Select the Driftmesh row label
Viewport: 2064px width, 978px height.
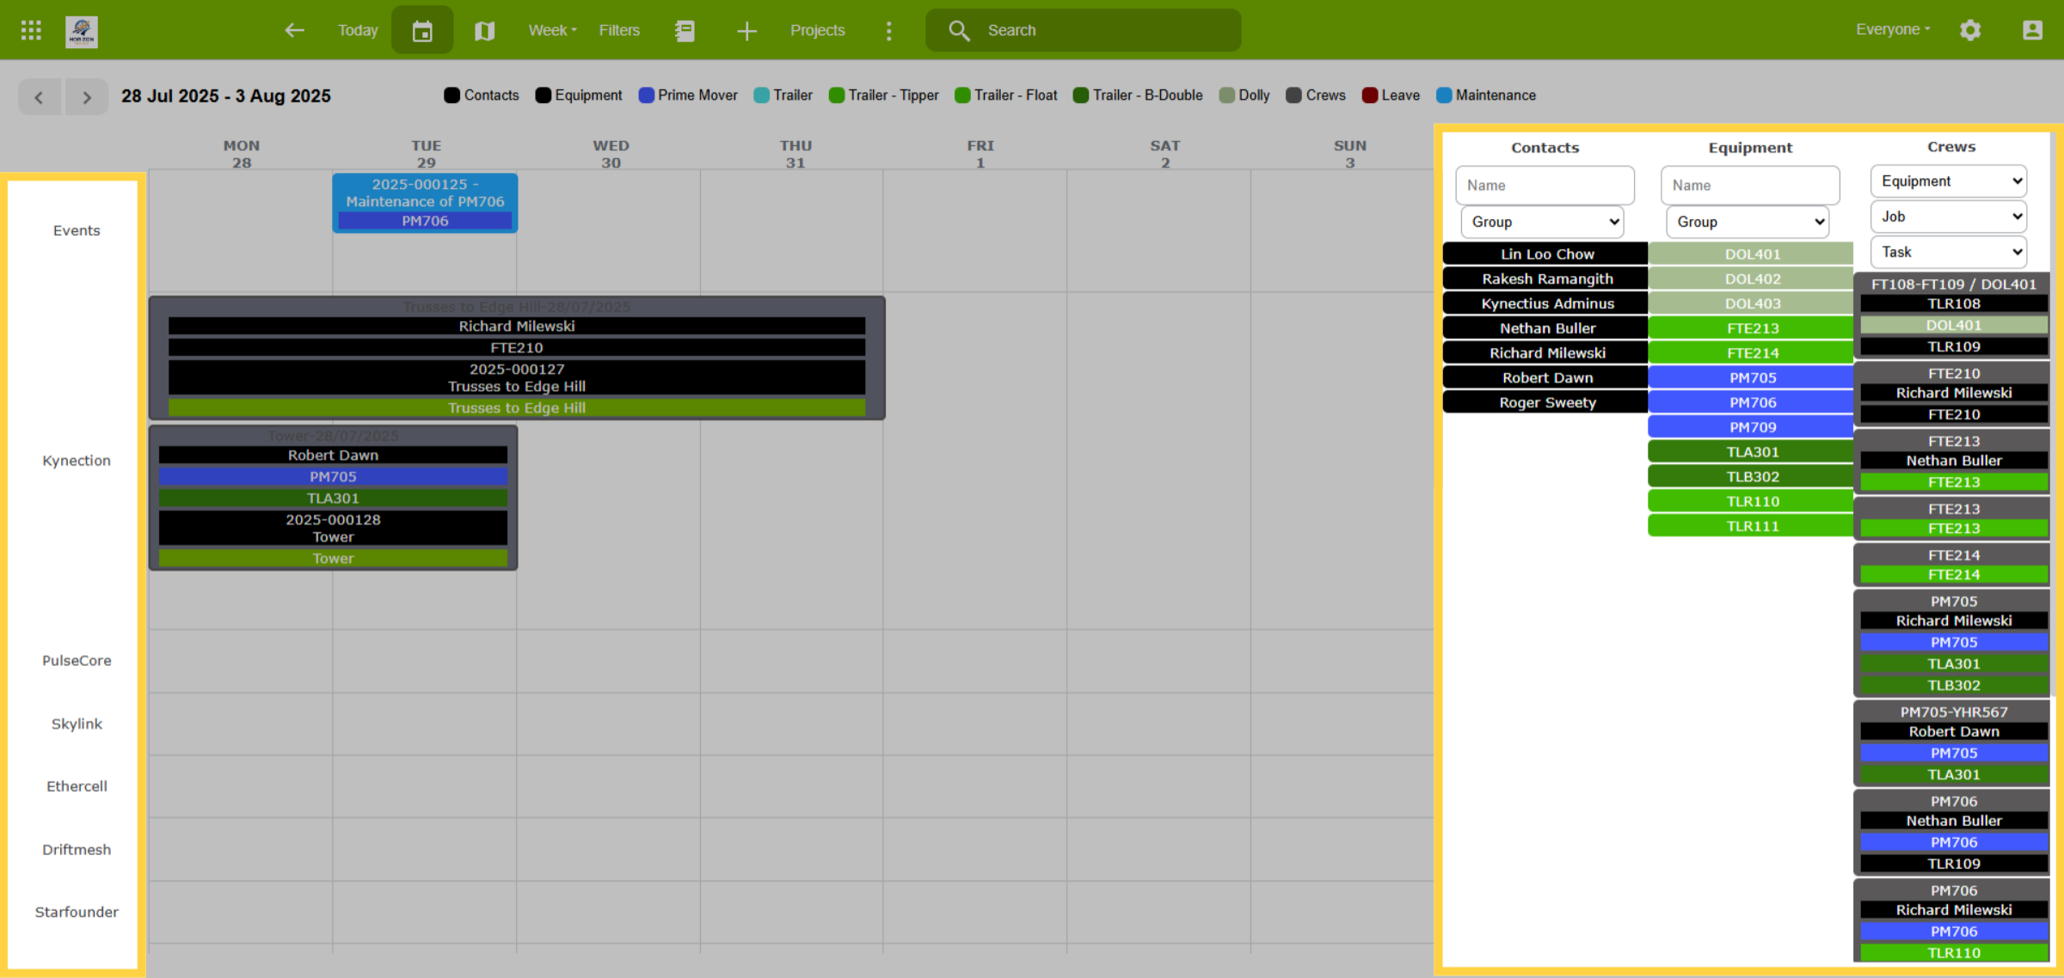pyautogui.click(x=77, y=851)
